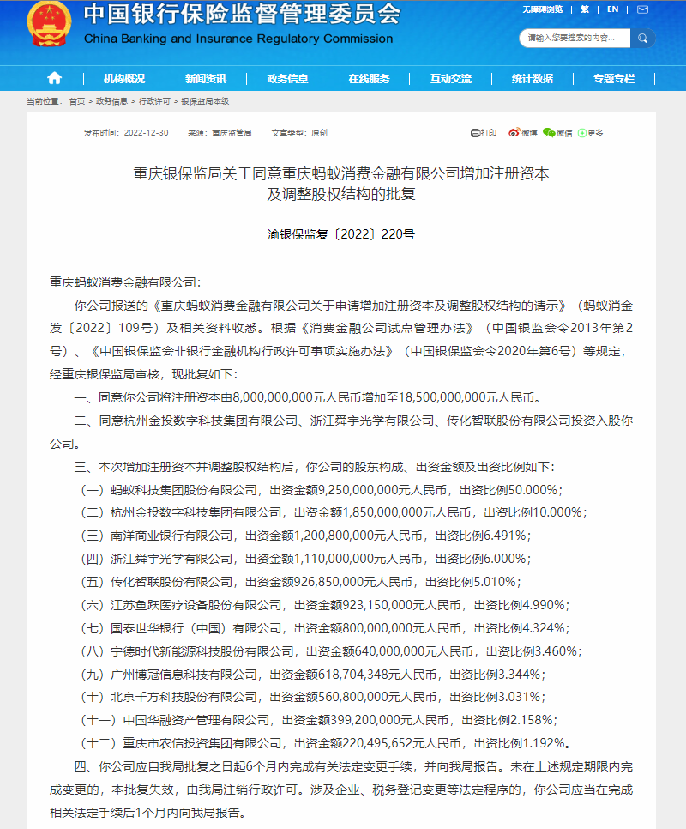Open 专题专栏 menu
Image resolution: width=686 pixels, height=829 pixels.
tap(614, 79)
